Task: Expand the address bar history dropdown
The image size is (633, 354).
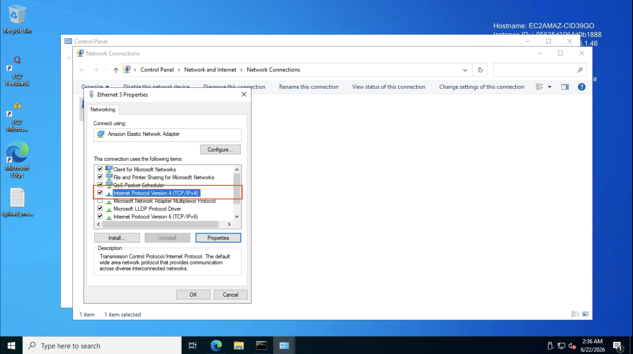Action: tap(465, 70)
